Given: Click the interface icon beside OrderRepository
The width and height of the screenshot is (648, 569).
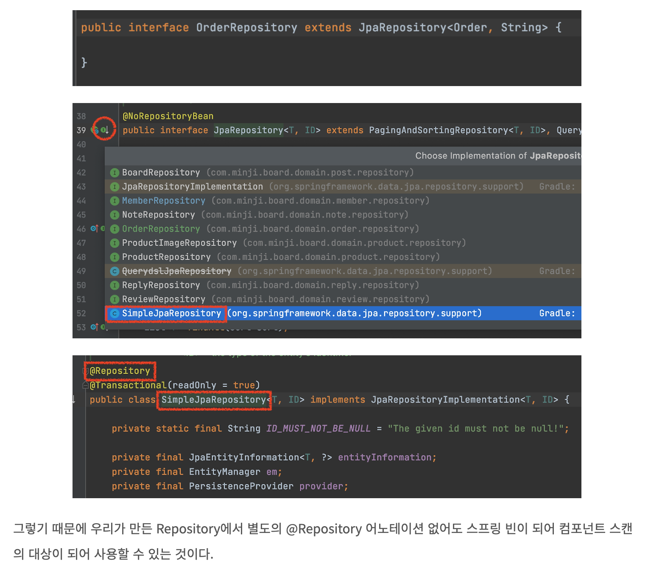Looking at the screenshot, I should click(x=115, y=229).
